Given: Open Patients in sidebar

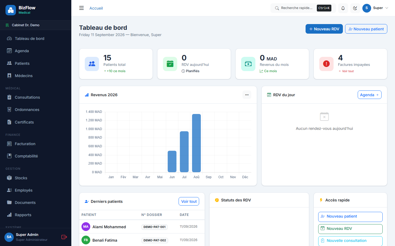Looking at the screenshot, I should pos(36,63).
